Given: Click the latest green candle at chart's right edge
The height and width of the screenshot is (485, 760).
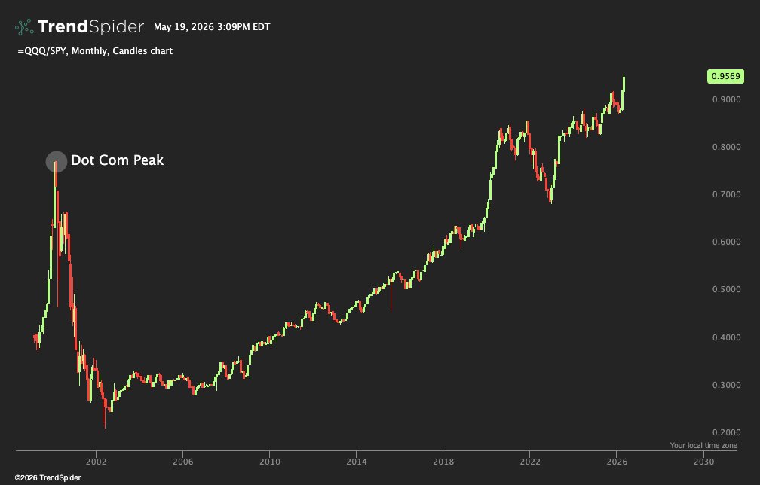Looking at the screenshot, I should [x=624, y=84].
